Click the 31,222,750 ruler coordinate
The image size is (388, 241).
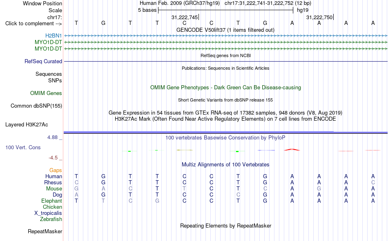click(x=319, y=17)
